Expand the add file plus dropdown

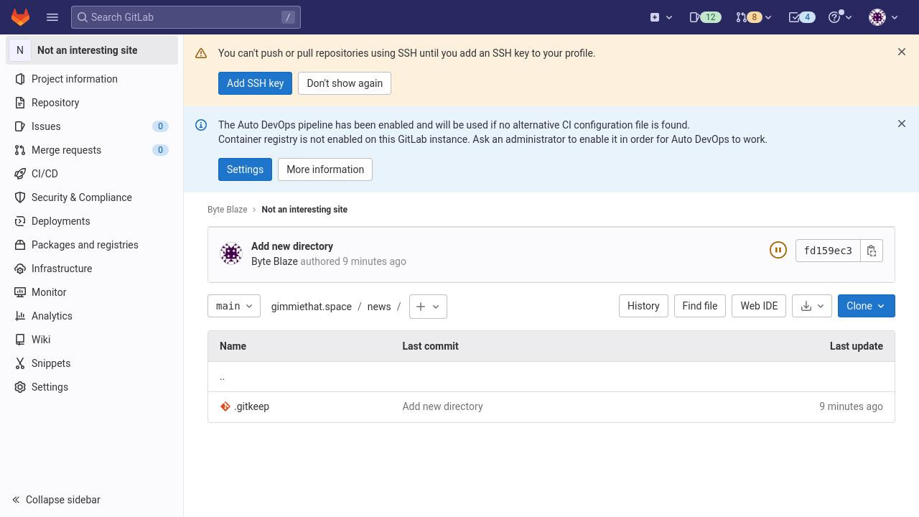pyautogui.click(x=428, y=307)
